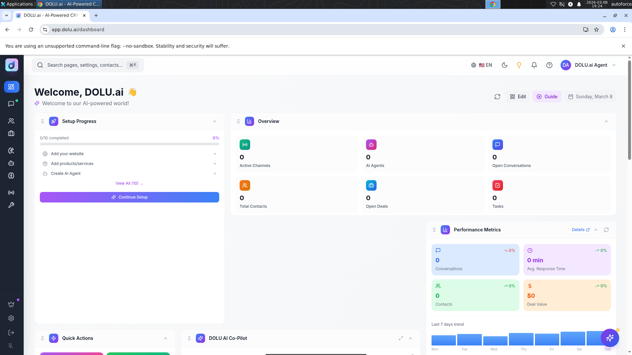Open the DOLU.ai Agent account dropdown

(588, 65)
